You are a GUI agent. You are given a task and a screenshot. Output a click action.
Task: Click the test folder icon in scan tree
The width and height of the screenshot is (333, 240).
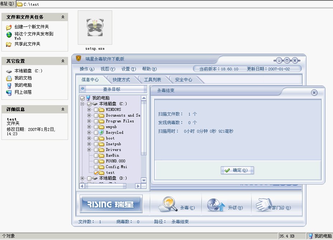click(101, 173)
